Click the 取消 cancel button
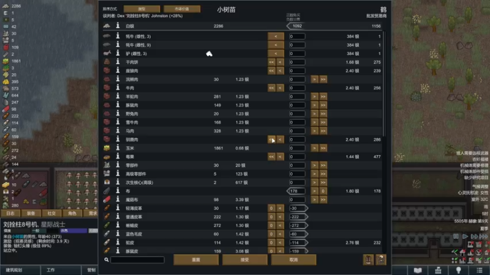 pyautogui.click(x=293, y=260)
